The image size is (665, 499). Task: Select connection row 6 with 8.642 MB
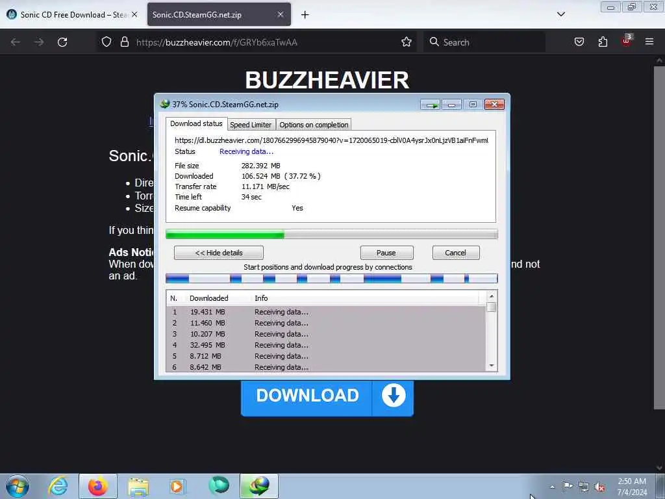tap(326, 367)
